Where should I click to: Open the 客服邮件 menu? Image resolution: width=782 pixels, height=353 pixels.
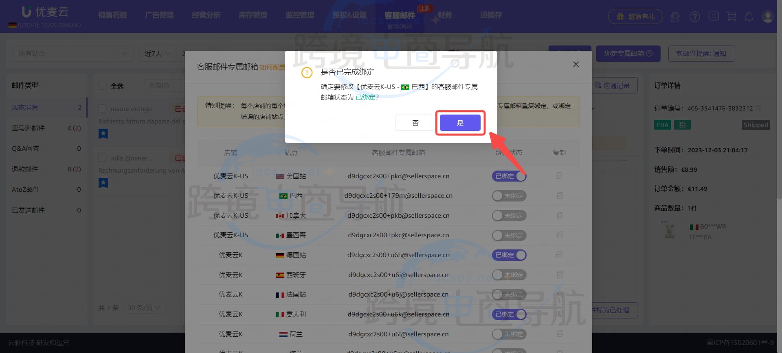pyautogui.click(x=400, y=15)
